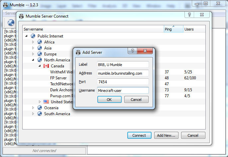The image size is (228, 157).
Task: Click the Asia globe icon
Action: pos(40,48)
